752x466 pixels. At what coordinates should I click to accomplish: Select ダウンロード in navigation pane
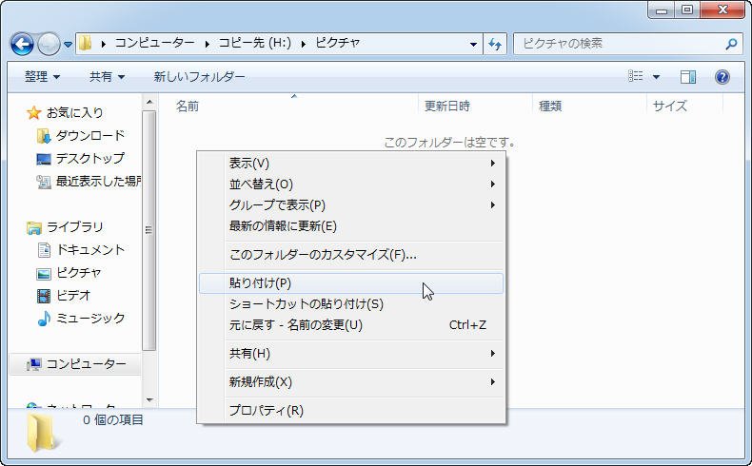tap(90, 136)
